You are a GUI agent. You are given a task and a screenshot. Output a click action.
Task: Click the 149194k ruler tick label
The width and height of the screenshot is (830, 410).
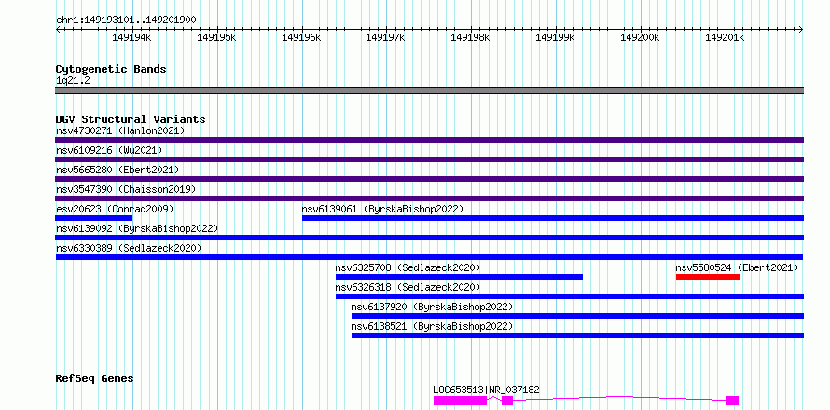click(131, 37)
